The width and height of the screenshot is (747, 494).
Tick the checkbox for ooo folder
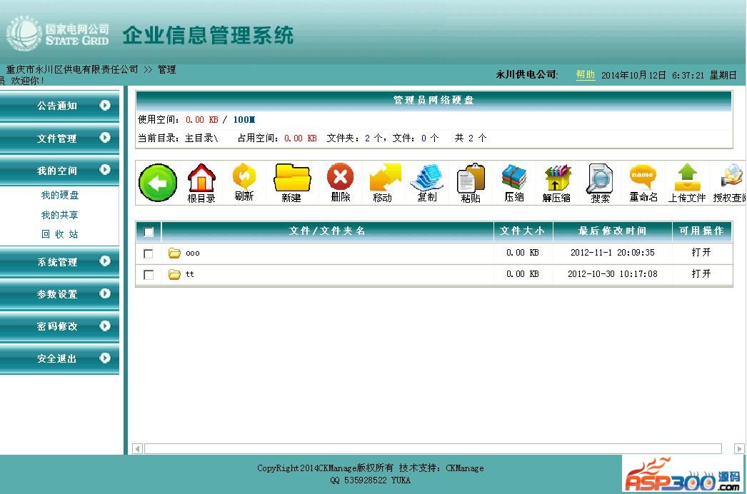[x=148, y=253]
